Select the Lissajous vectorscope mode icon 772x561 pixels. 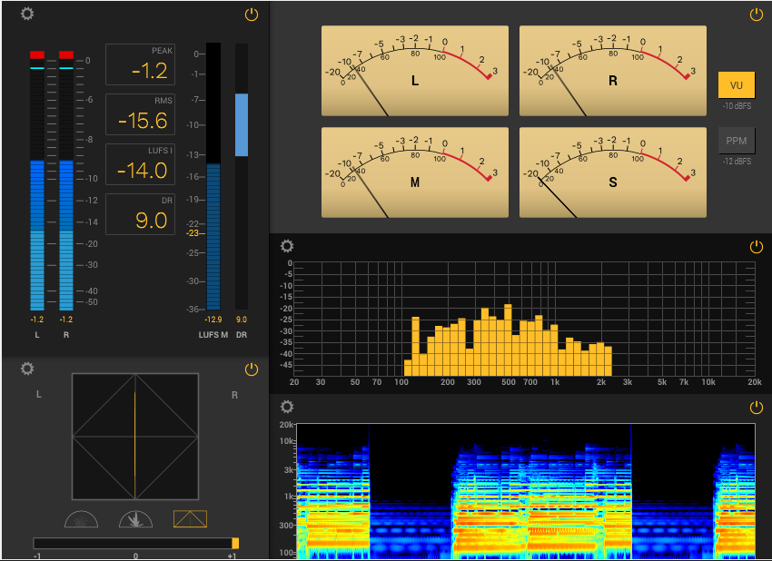(x=190, y=519)
